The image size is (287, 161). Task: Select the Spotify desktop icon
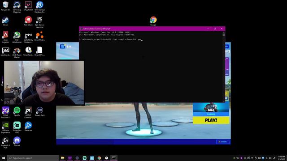(x=17, y=111)
